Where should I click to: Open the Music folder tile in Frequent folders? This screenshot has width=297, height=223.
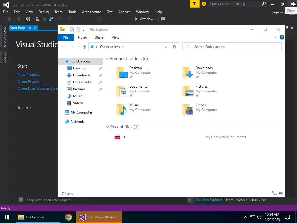pos(134,109)
